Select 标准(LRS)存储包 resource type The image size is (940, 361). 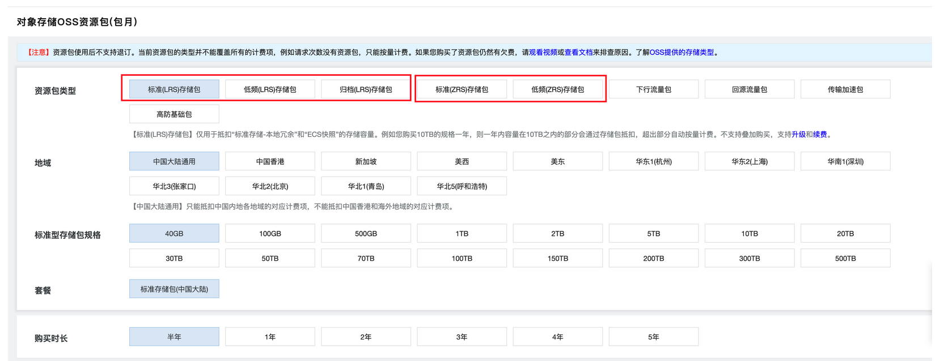pos(174,89)
